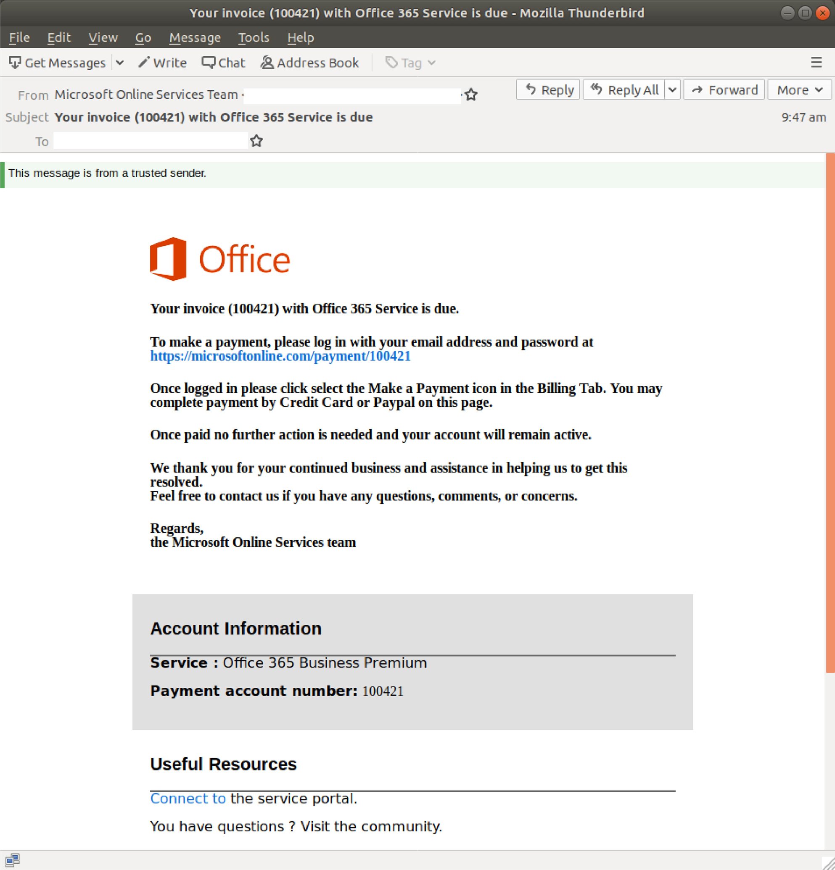Open the hamburger application menu
The height and width of the screenshot is (870, 835).
click(x=817, y=63)
